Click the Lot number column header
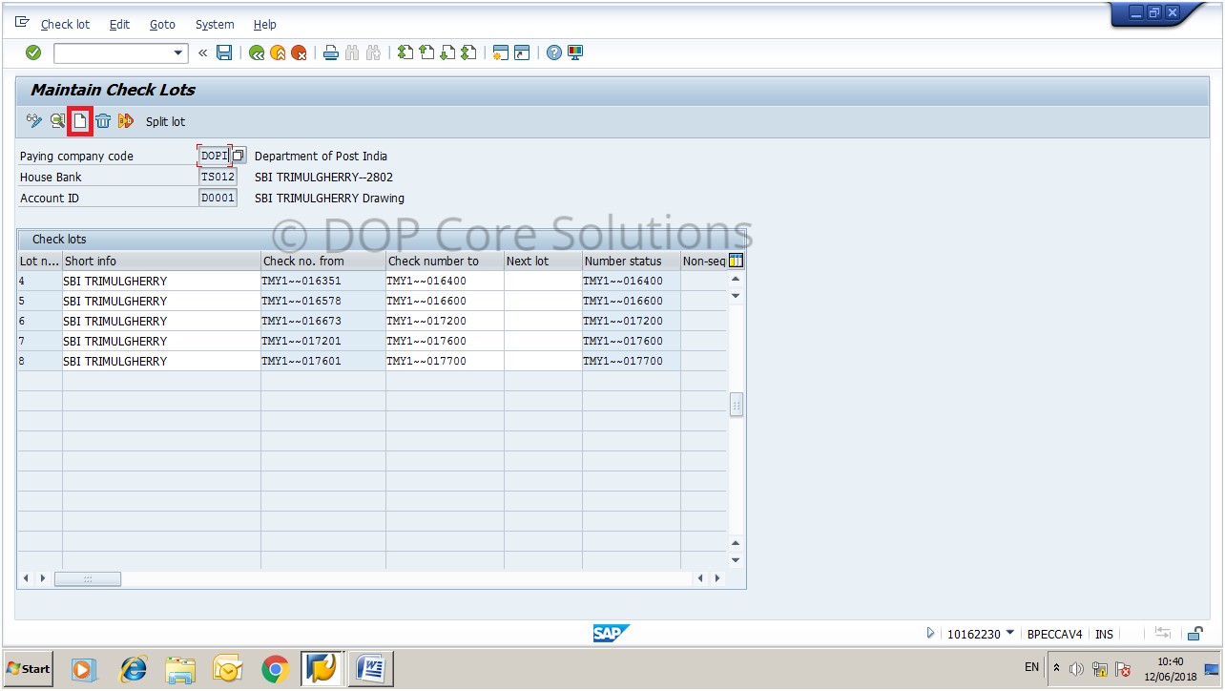 (x=39, y=261)
